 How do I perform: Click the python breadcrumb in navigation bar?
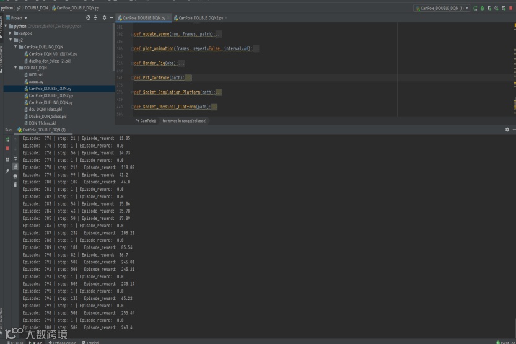point(7,8)
